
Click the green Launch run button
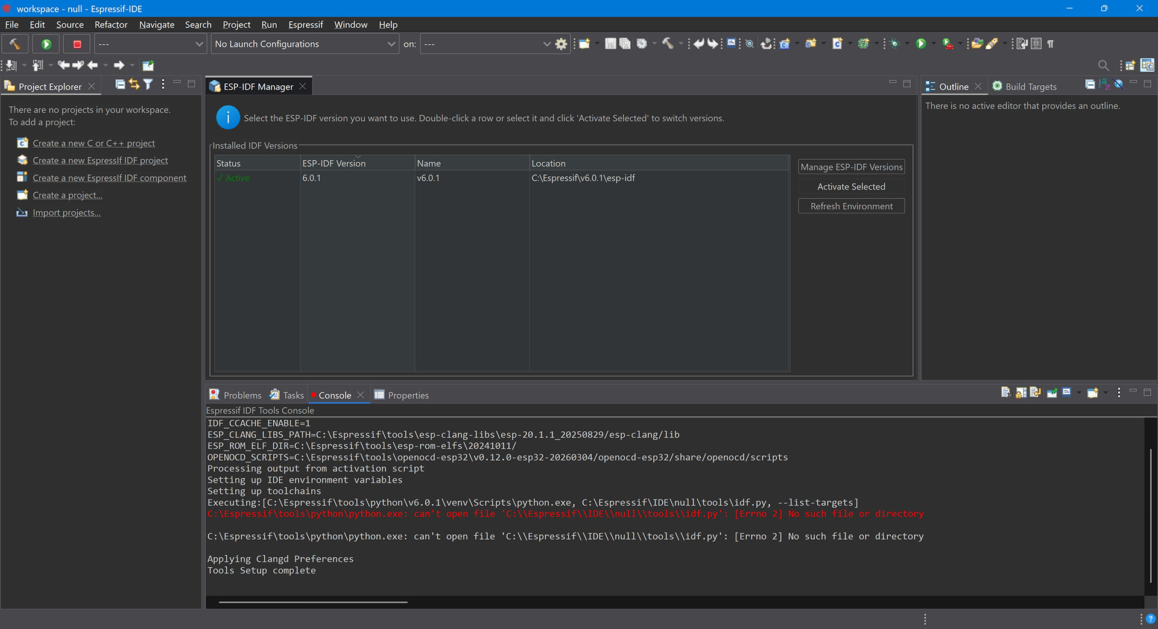click(46, 44)
